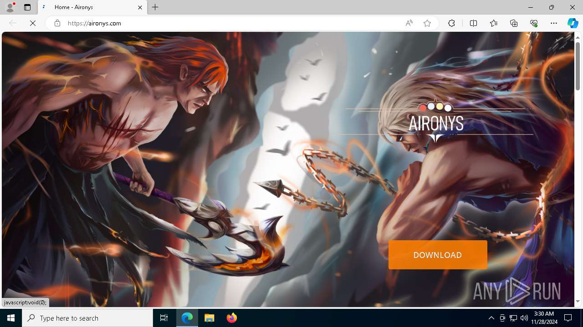
Task: Open the browser profile icon
Action: click(x=10, y=7)
